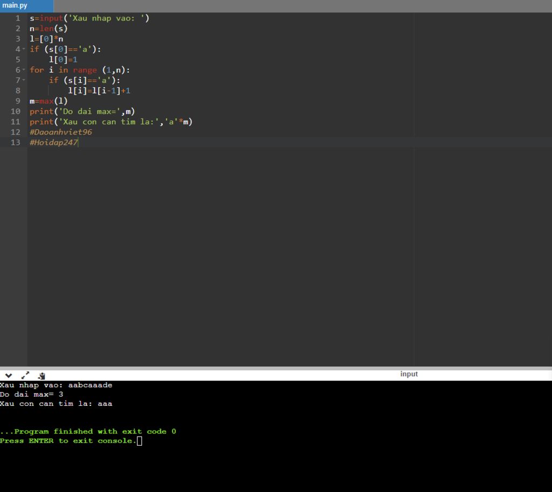552x492 pixels.
Task: Place cursor on the #Hoidap247 comment
Action: (x=54, y=143)
